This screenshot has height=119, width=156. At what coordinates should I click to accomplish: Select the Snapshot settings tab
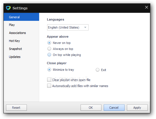click(x=21, y=49)
